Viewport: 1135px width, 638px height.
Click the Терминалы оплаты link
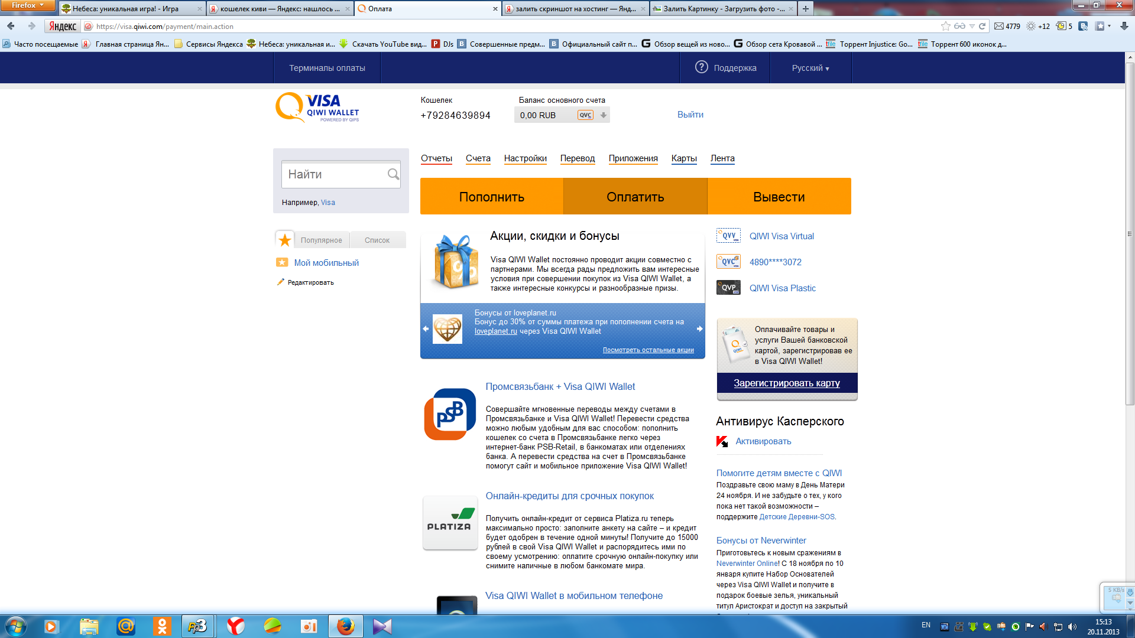[327, 68]
